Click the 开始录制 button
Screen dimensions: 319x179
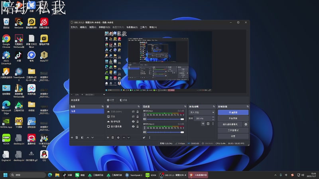pos(233,119)
